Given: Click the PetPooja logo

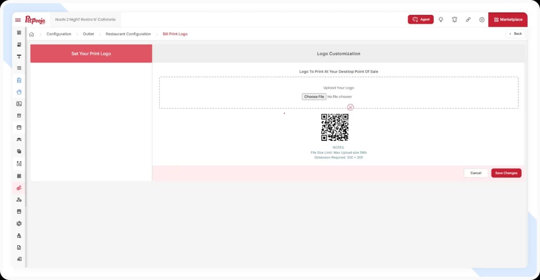Looking at the screenshot, I should pos(35,19).
